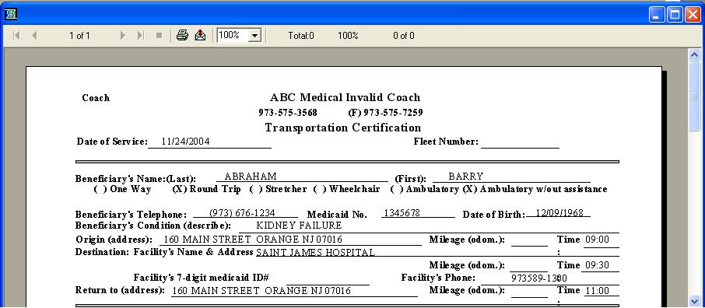This screenshot has width=705, height=308.
Task: Maximize the report viewer window
Action: point(675,15)
